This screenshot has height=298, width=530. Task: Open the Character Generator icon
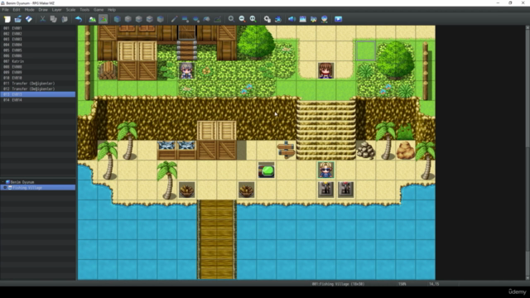click(324, 19)
